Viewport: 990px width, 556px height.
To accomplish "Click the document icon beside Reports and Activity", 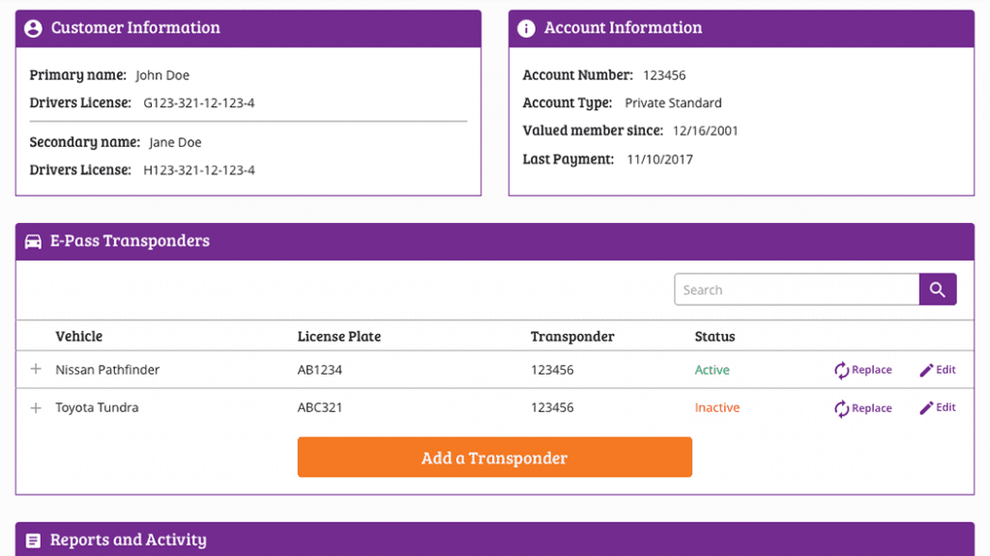I will pyautogui.click(x=33, y=540).
